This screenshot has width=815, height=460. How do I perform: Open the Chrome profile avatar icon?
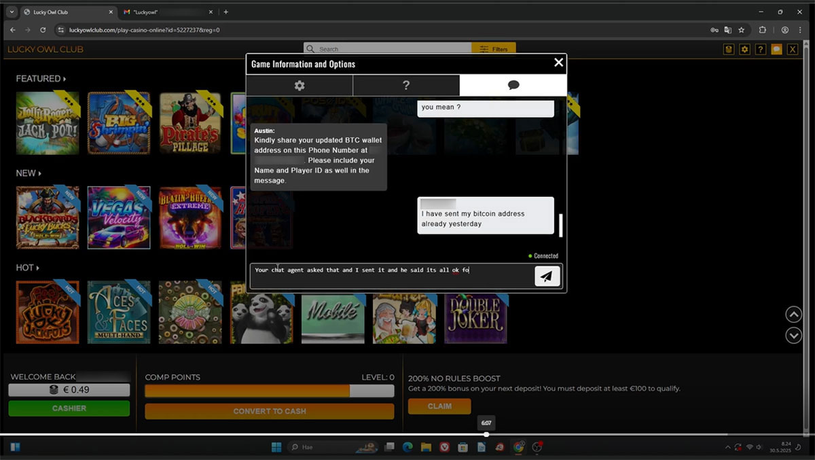pos(785,30)
